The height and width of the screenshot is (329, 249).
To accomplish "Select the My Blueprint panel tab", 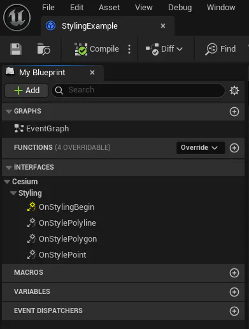I will pyautogui.click(x=53, y=73).
